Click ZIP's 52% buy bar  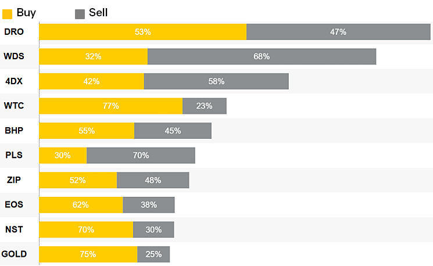(78, 180)
